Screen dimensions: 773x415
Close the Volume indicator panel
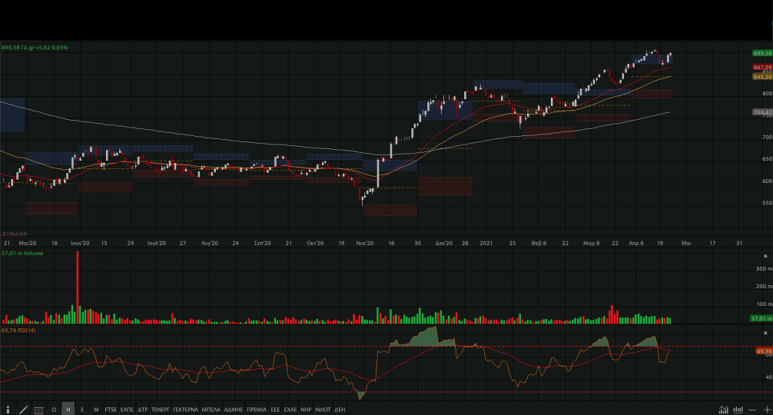(765, 256)
